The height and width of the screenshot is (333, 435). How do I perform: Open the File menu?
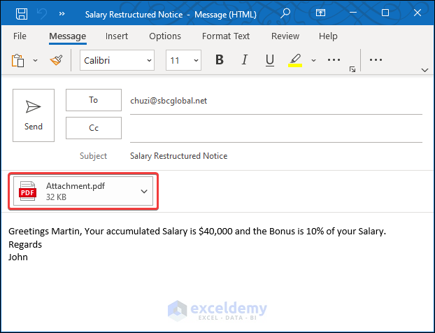click(20, 36)
